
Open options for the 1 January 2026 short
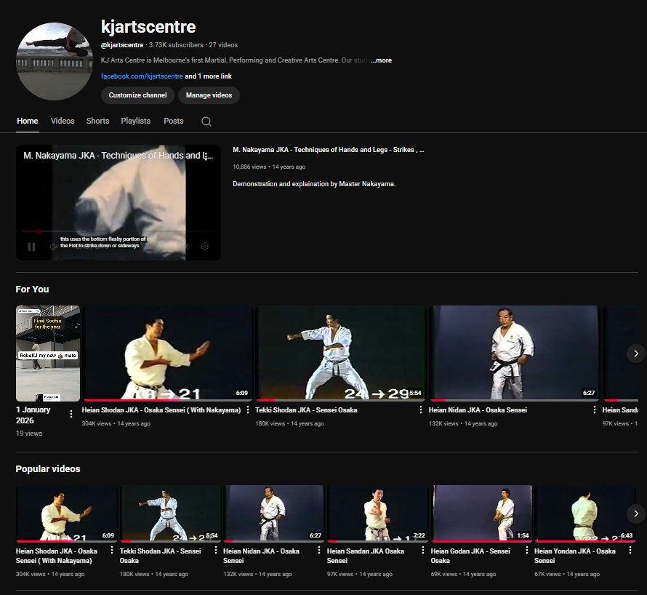tap(71, 414)
